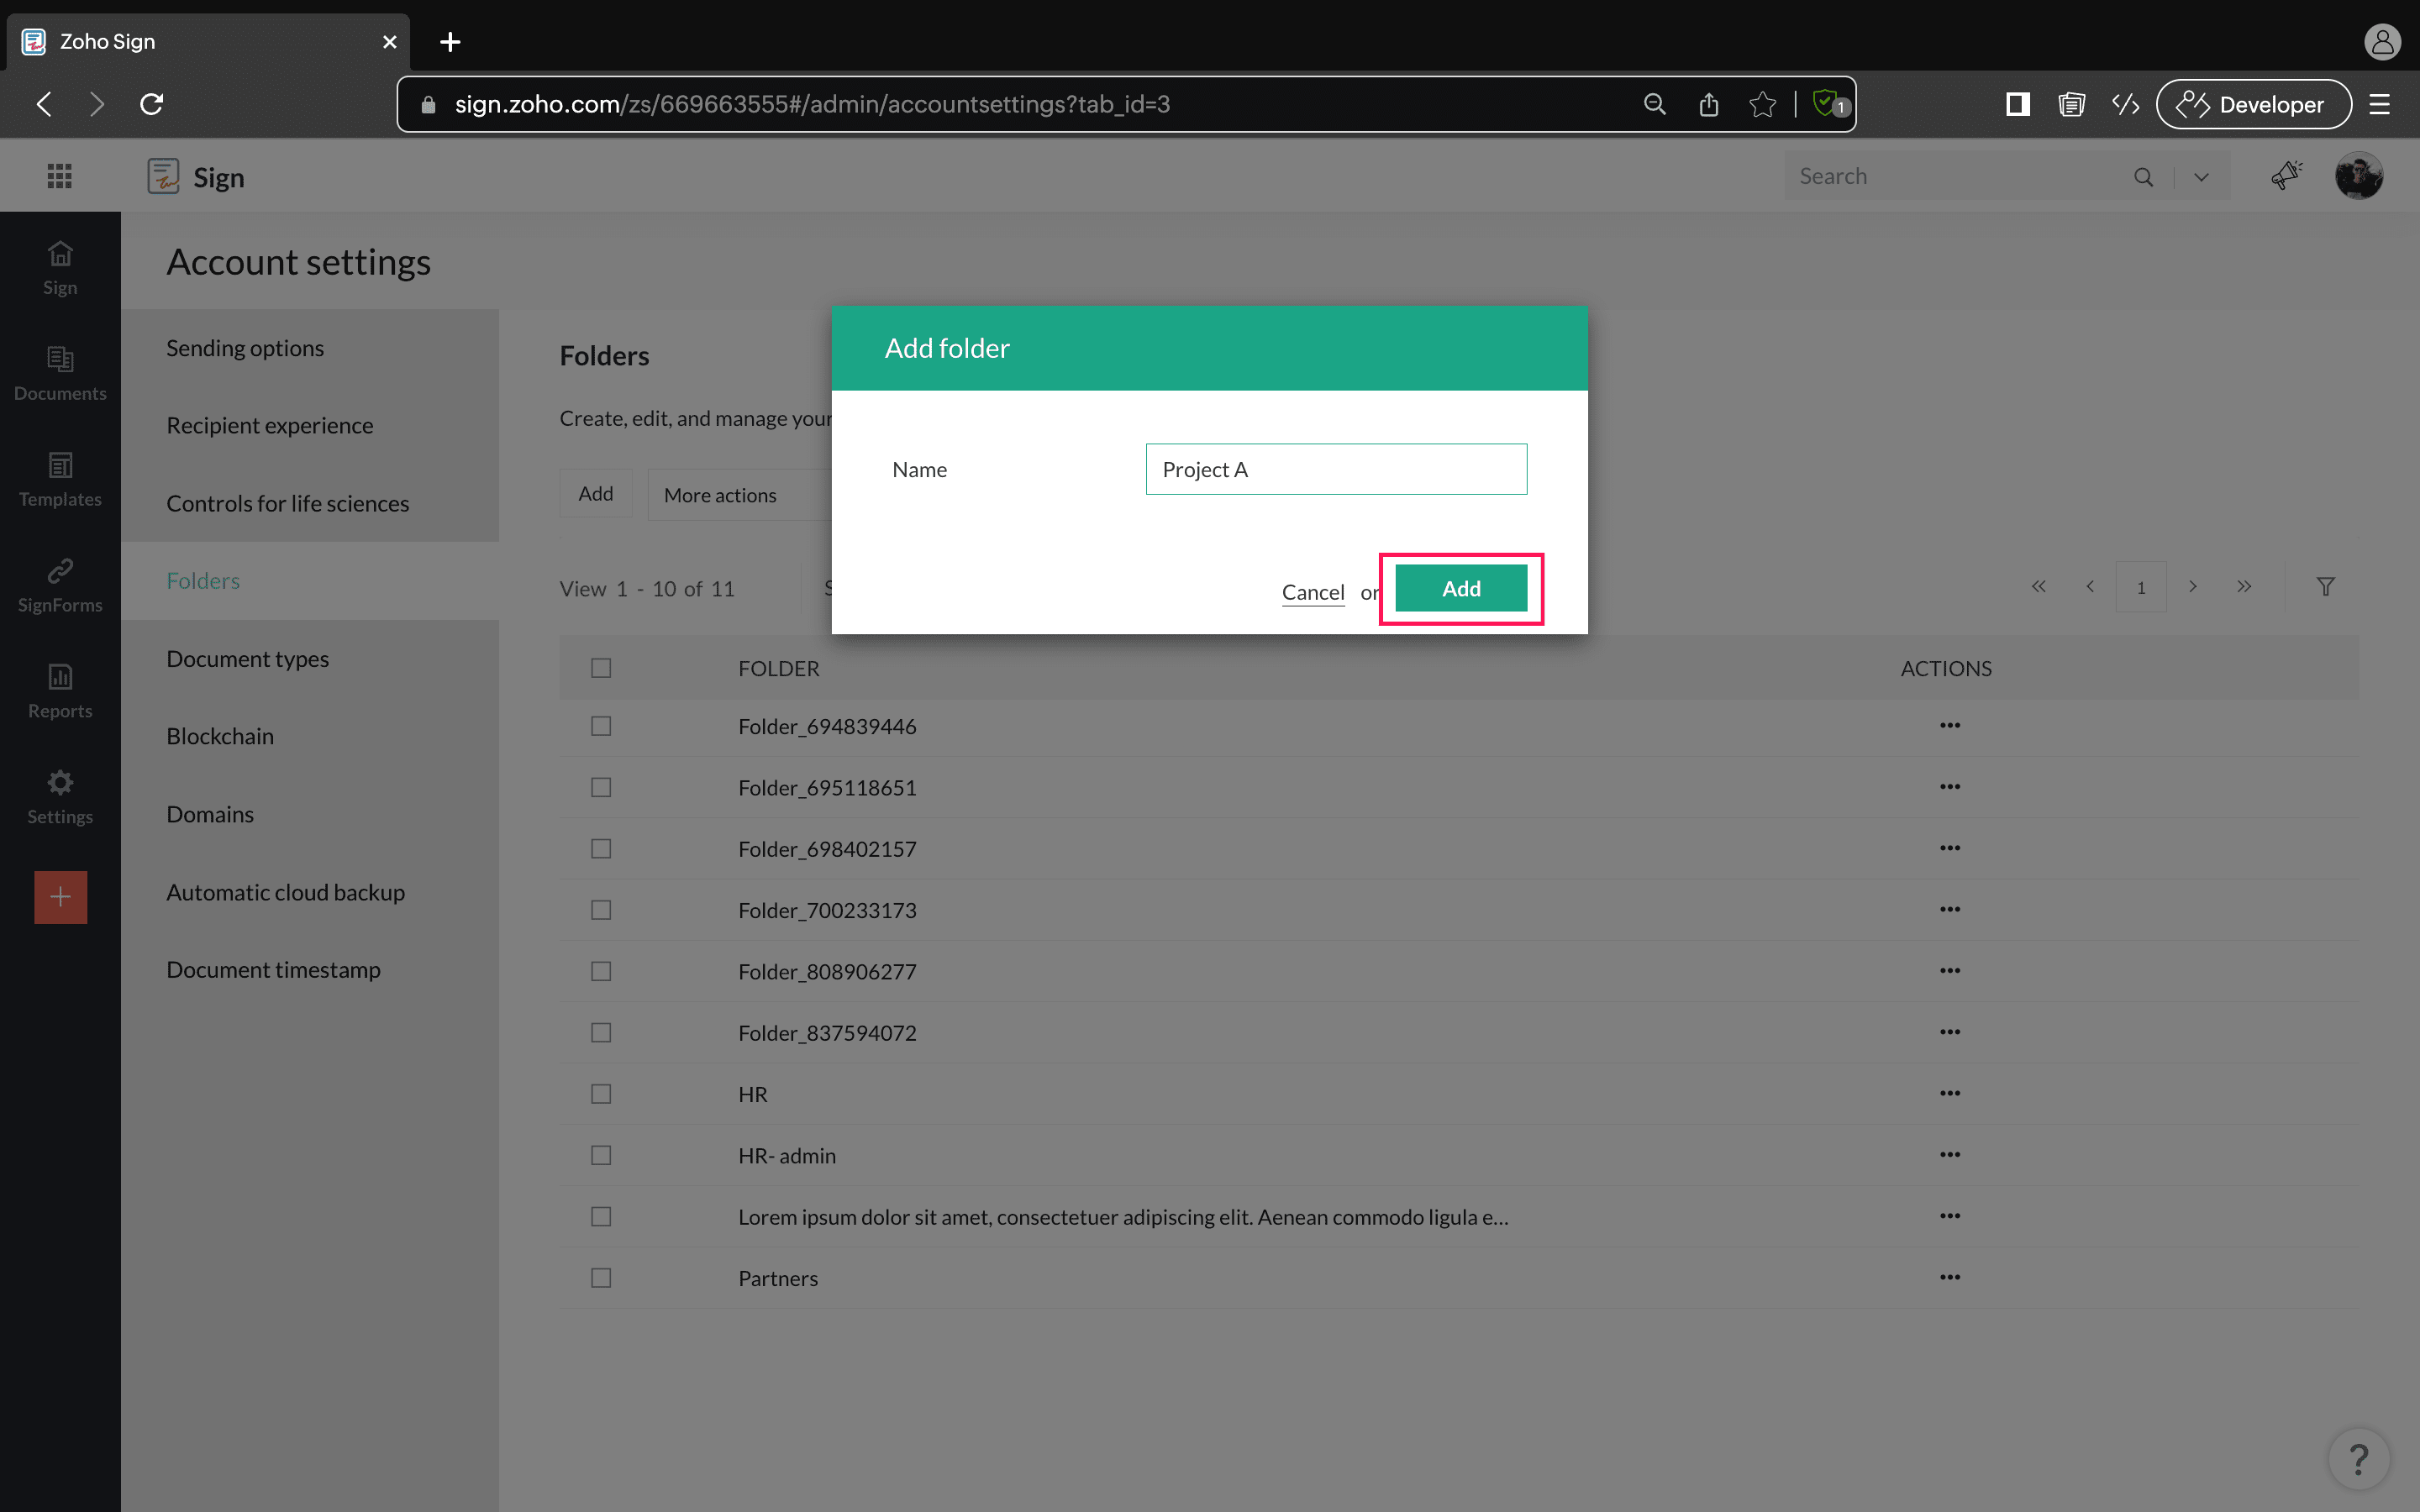Image resolution: width=2420 pixels, height=1512 pixels.
Task: Select the Partners folder checkbox
Action: tap(601, 1278)
